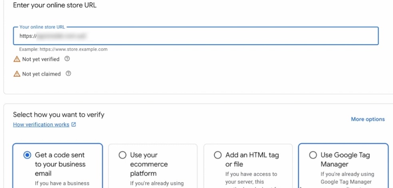
Task: Click the description text in the Google Tag Manager card
Action: click(x=347, y=178)
